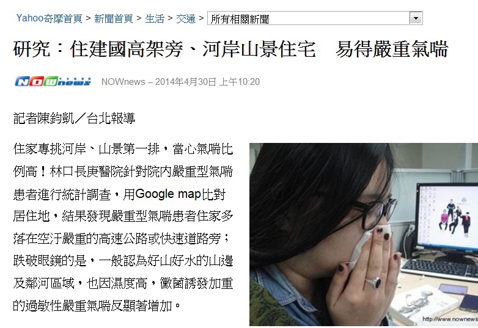The width and height of the screenshot is (478, 328).
Task: Click the first article paragraph text
Action: click(123, 227)
